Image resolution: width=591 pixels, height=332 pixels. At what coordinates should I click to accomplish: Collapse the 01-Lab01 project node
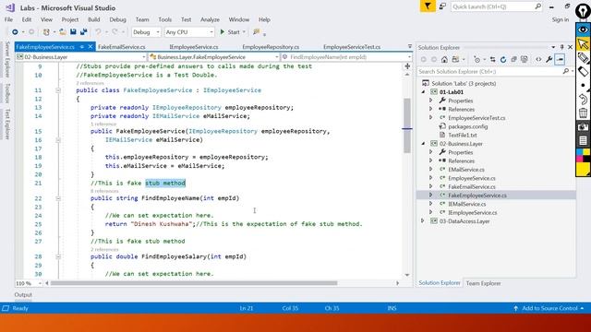coord(423,92)
